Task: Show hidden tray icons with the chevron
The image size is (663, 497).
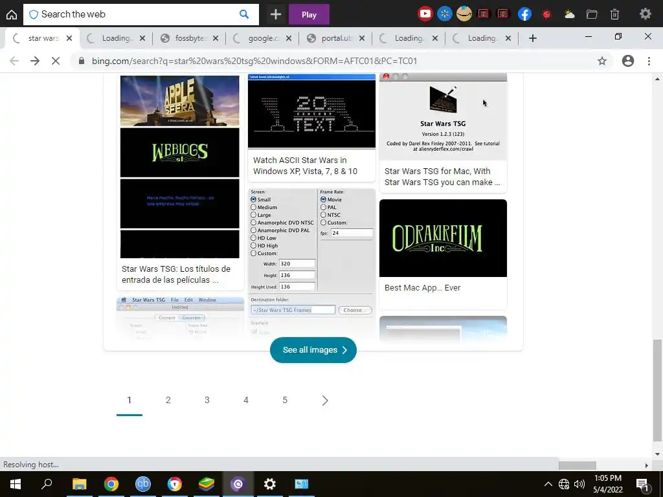Action: [x=548, y=484]
